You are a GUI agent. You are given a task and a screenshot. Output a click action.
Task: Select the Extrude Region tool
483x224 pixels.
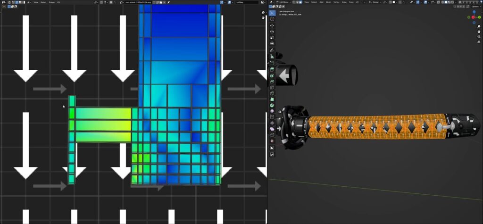point(272,70)
